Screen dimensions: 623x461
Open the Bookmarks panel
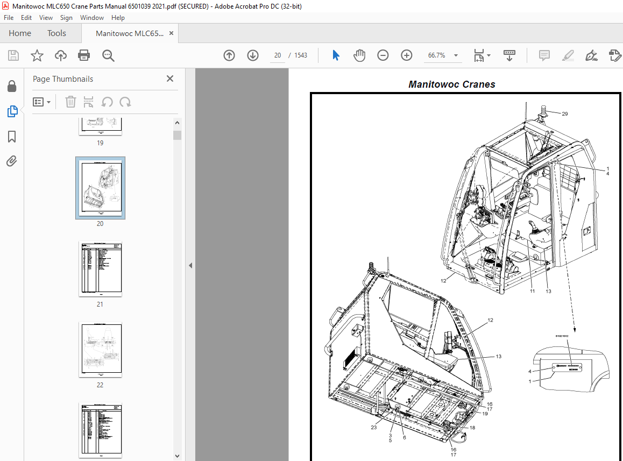pos(12,137)
